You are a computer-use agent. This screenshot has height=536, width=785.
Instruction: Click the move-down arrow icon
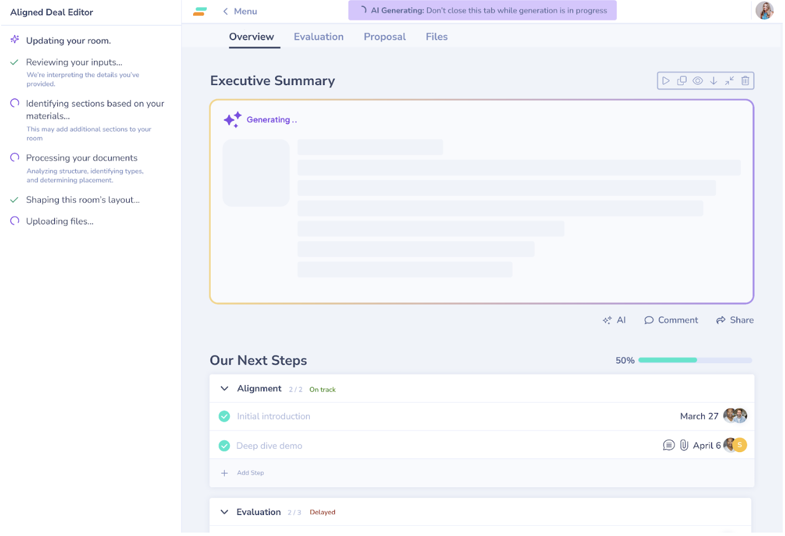[714, 81]
